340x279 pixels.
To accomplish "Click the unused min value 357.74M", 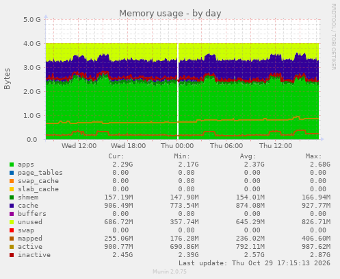I will (x=184, y=222).
